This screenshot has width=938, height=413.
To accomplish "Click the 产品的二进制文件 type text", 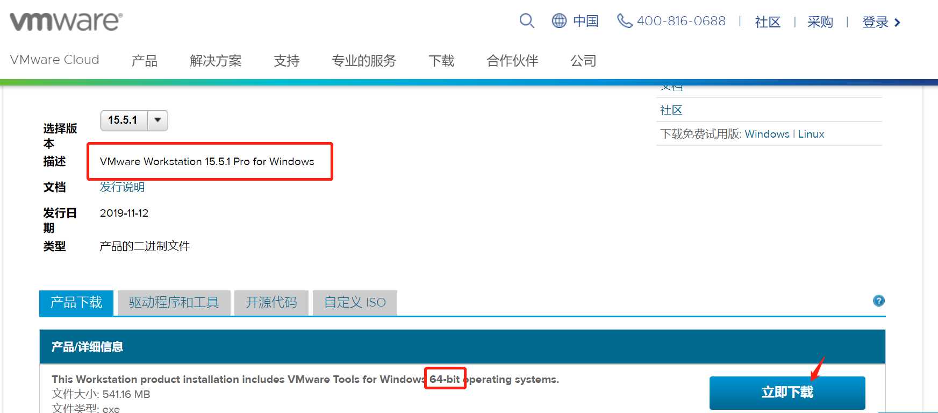I will pyautogui.click(x=145, y=246).
